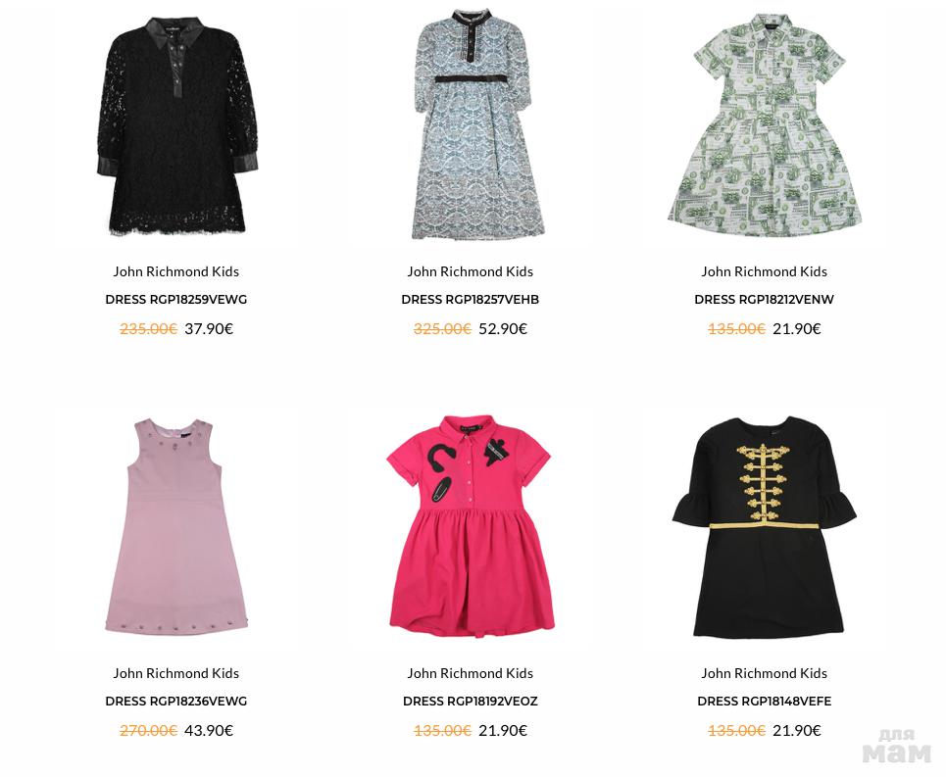Screen dimensions: 946x777
Task: Click the для мам watermark logo
Action: click(897, 746)
